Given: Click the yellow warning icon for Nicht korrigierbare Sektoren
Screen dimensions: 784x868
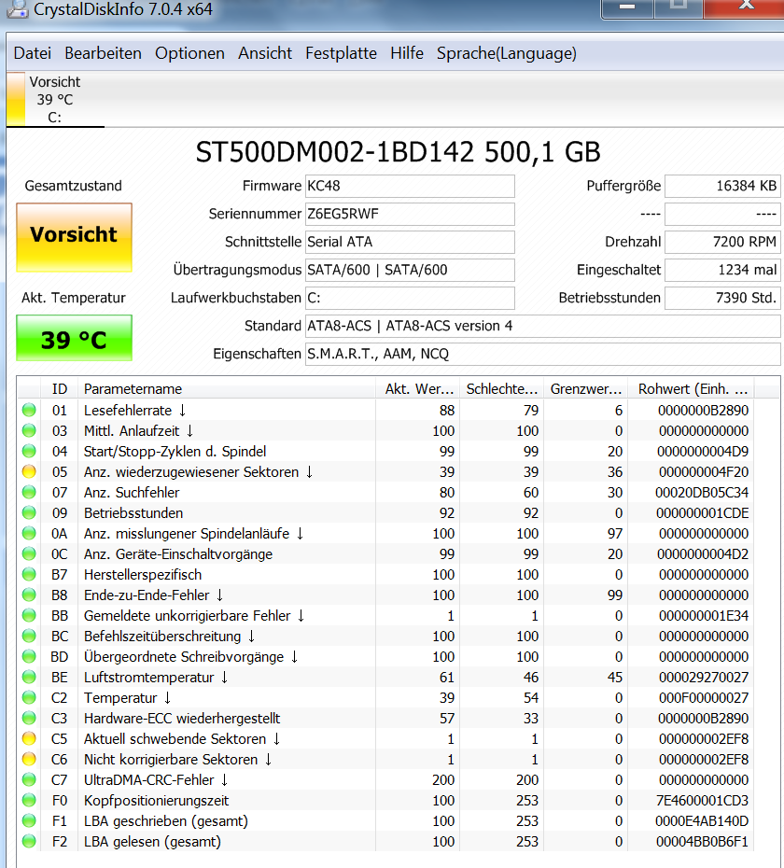Looking at the screenshot, I should 29,759.
